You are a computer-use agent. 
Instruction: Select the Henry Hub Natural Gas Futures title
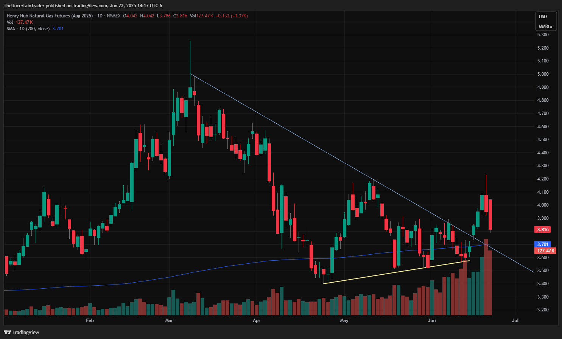tap(50, 16)
